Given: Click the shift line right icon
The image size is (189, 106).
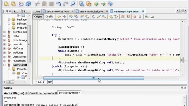Looking at the screenshot, I should [x=128, y=17].
